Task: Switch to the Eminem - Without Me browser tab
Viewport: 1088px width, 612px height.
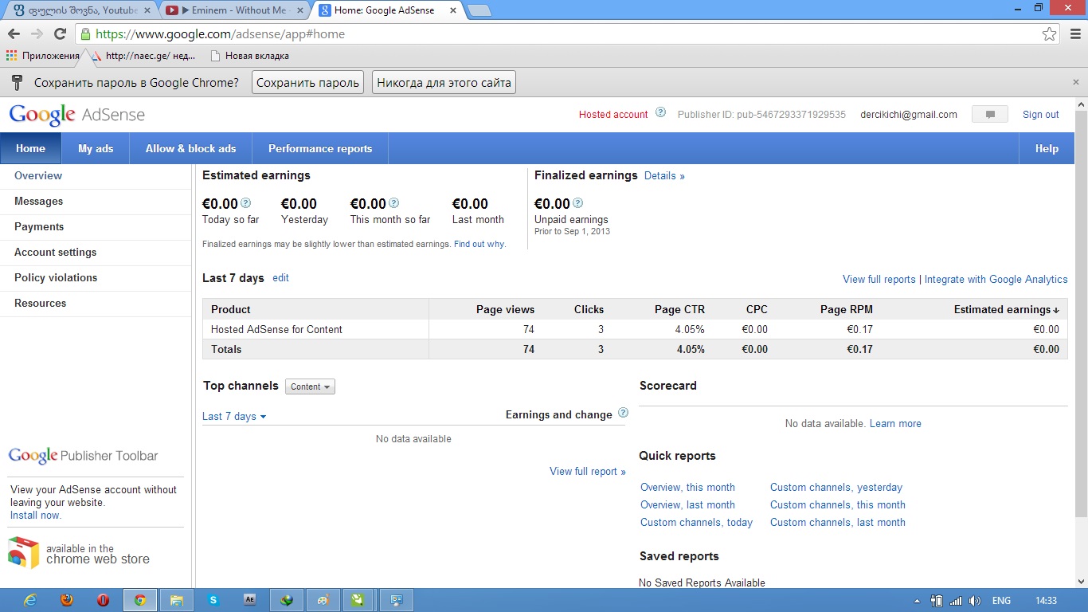Action: tap(236, 10)
